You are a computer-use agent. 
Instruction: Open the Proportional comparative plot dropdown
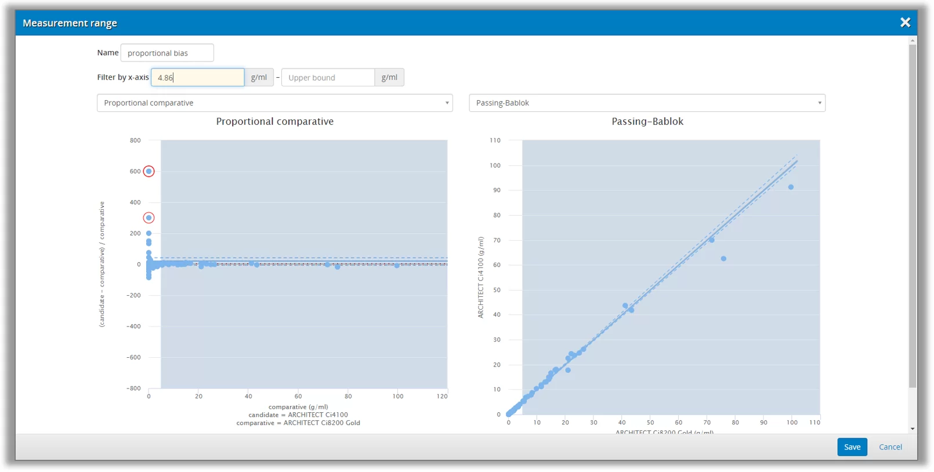click(274, 103)
